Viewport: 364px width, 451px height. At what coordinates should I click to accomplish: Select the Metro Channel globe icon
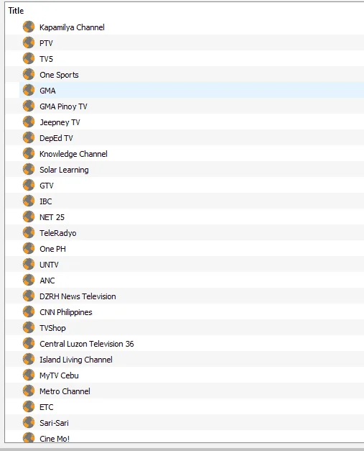click(x=29, y=391)
